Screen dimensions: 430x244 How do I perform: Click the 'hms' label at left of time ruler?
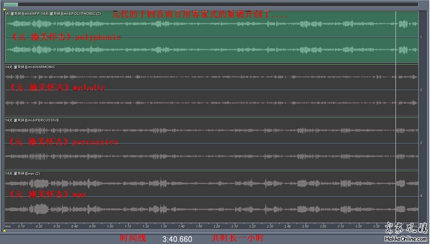[7, 226]
